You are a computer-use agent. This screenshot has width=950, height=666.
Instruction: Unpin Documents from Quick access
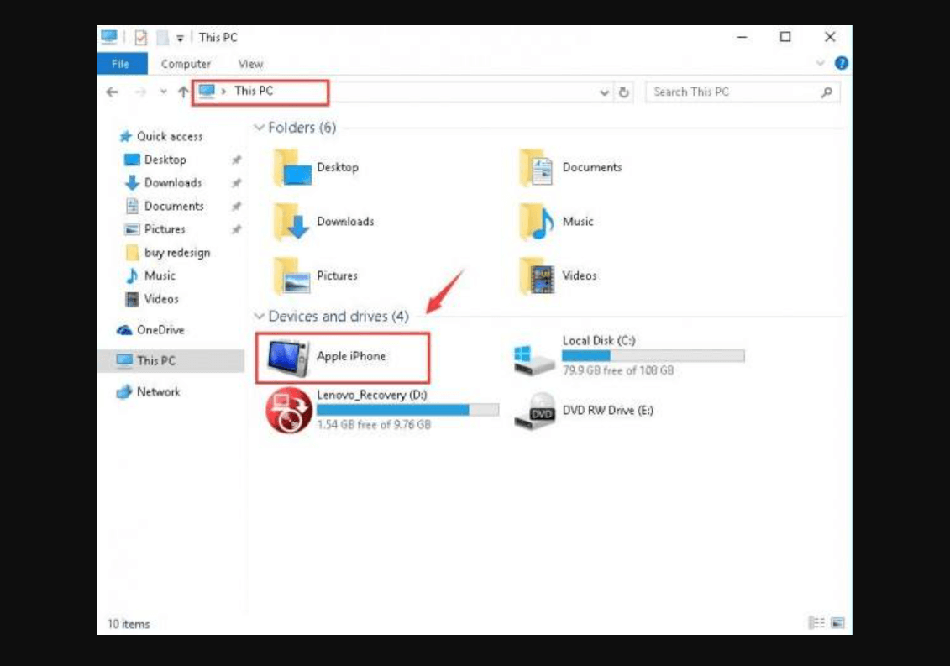click(x=236, y=206)
